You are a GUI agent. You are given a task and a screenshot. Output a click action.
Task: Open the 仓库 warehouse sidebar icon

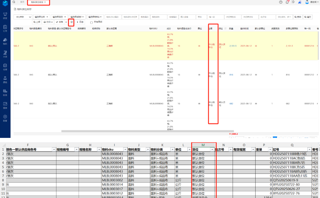[5, 67]
